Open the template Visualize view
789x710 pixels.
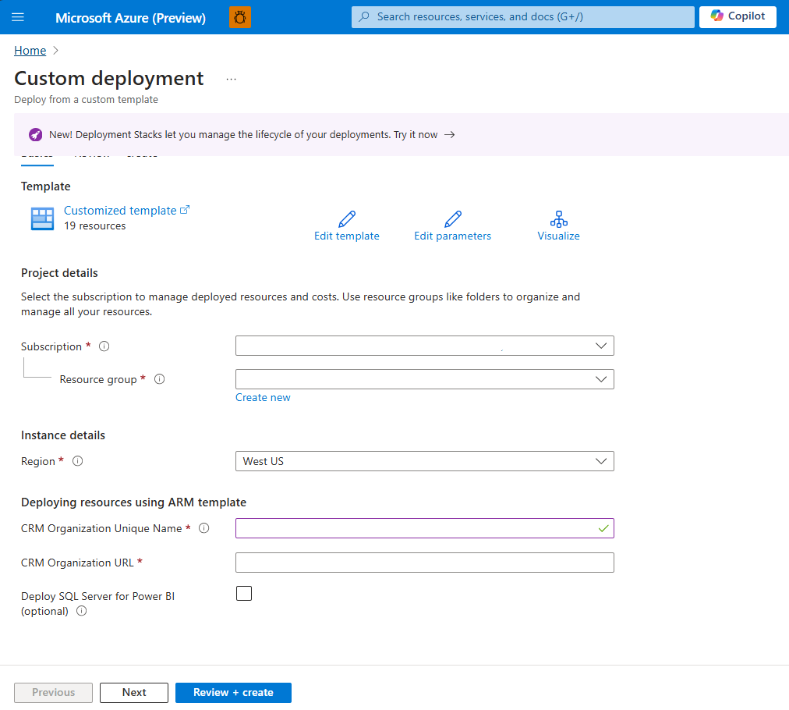click(558, 219)
